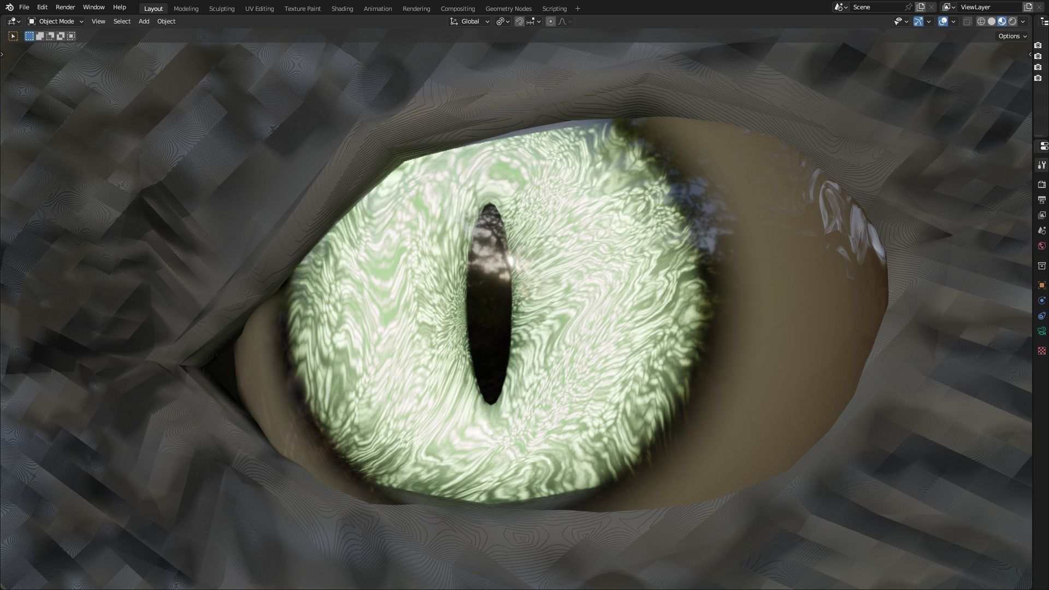This screenshot has width=1049, height=590.
Task: Open the Render properties tab
Action: coord(1042,185)
